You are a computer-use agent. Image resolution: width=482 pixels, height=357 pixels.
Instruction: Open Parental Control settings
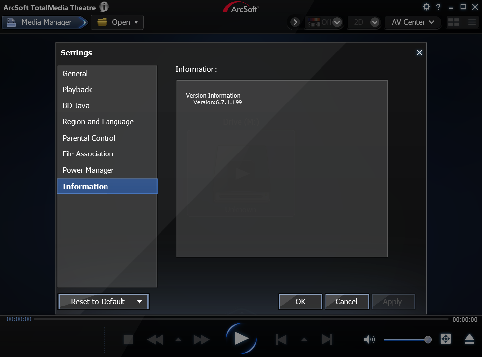coord(107,138)
